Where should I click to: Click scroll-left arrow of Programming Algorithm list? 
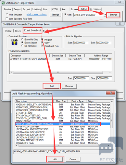coord(11,72)
